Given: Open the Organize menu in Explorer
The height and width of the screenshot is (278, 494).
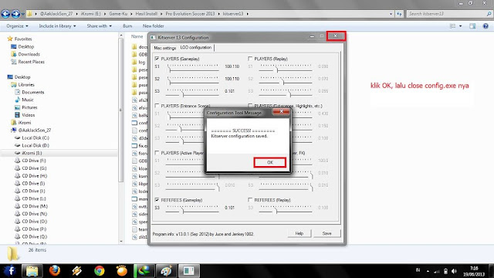Looking at the screenshot, I should pos(17,25).
